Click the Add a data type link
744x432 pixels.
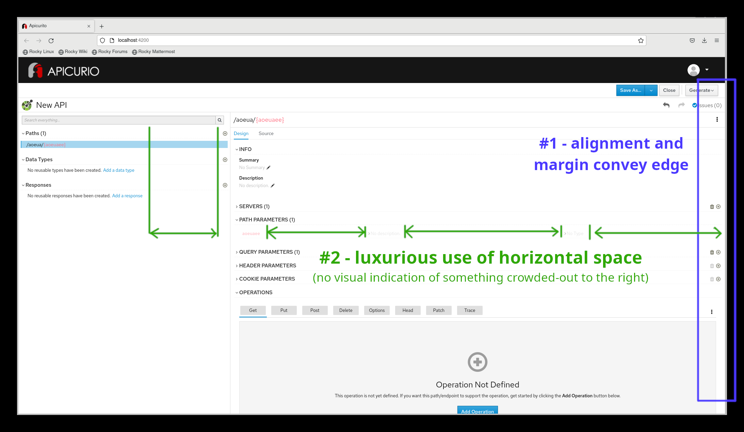tap(118, 170)
